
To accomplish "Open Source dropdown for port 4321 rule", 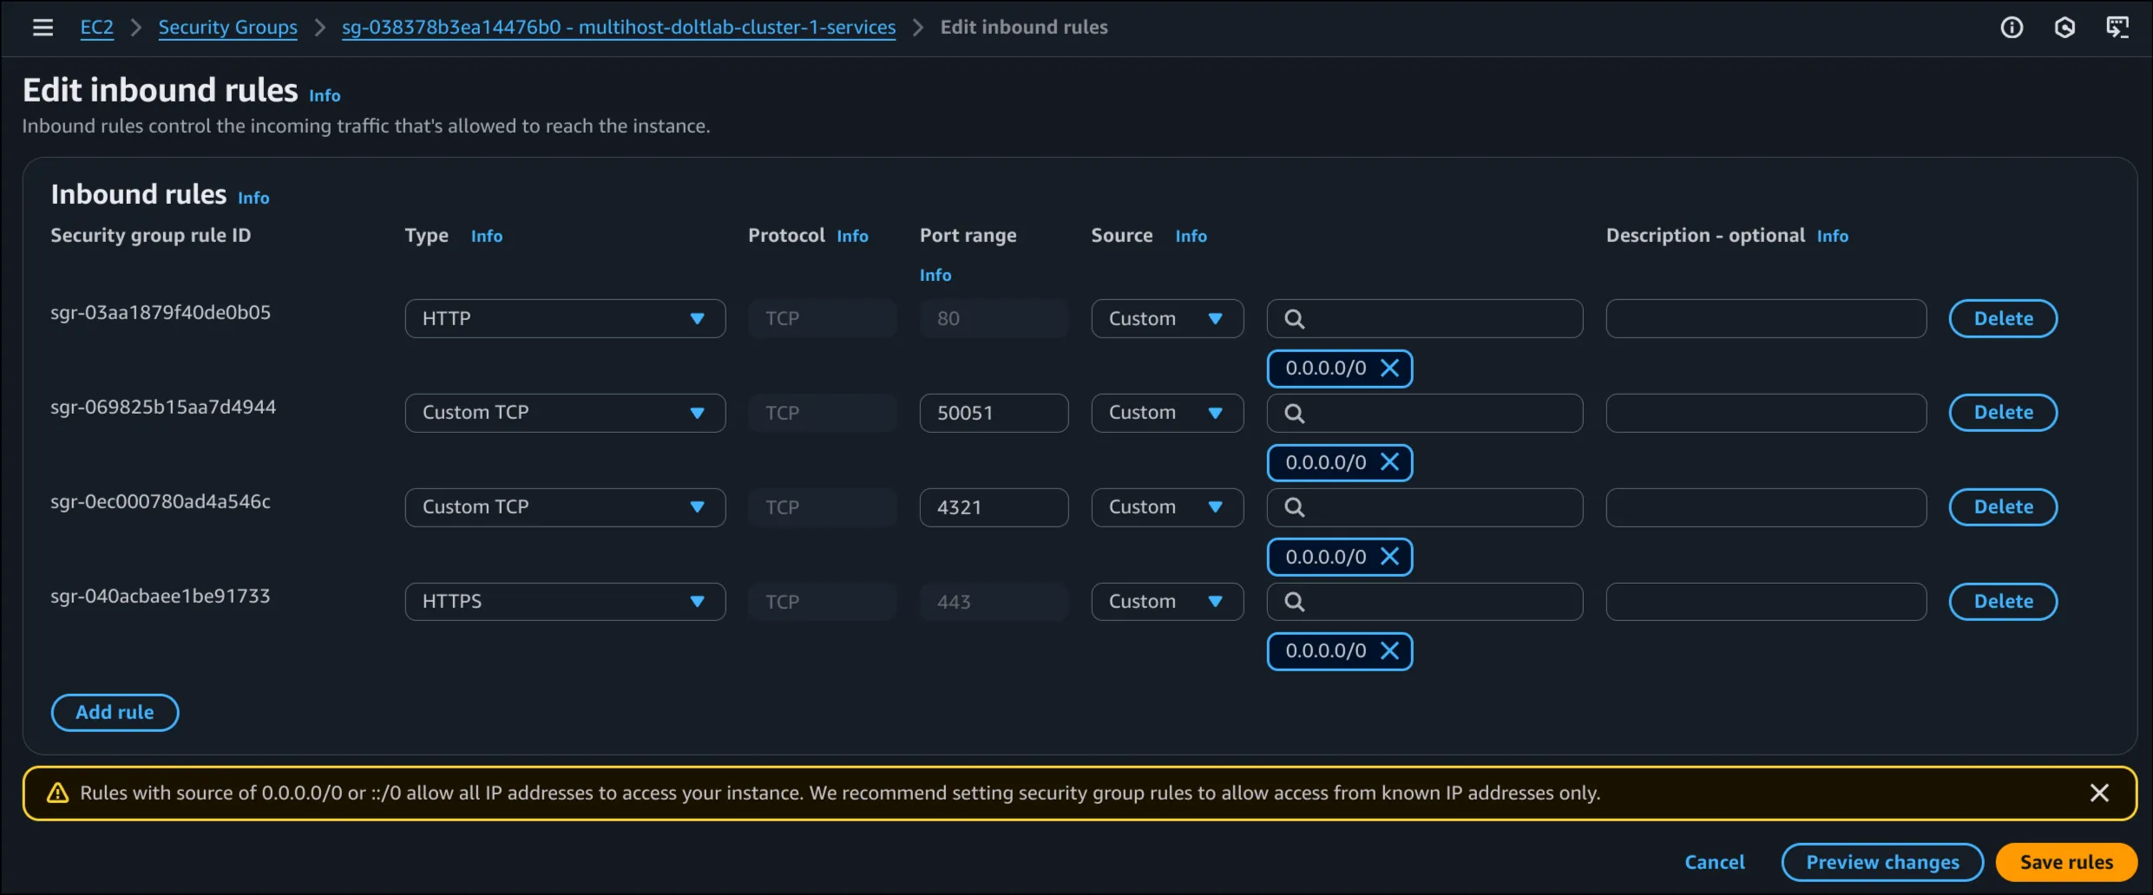I will click(1166, 507).
